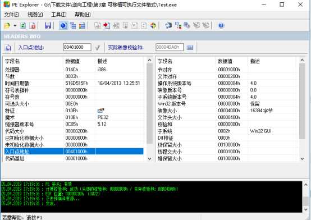Open the Section Headers view icon
Viewport: 311px width, 220px height.
pos(82,26)
